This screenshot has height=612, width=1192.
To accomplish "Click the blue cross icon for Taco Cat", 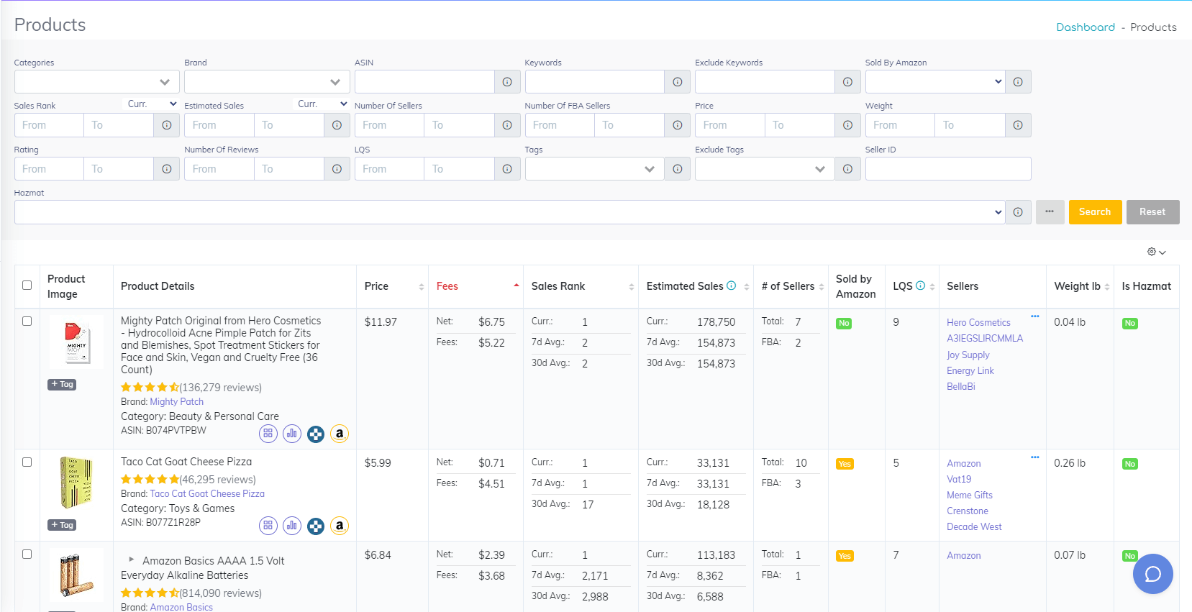I will [x=316, y=526].
